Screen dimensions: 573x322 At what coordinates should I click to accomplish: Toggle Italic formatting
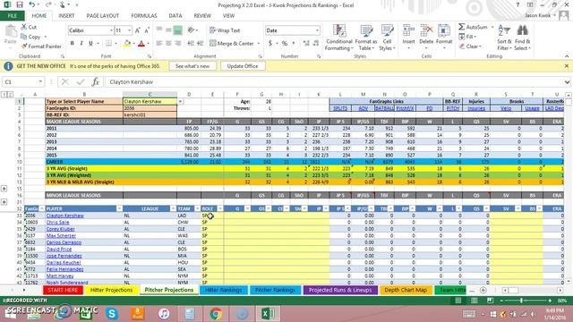pos(81,44)
